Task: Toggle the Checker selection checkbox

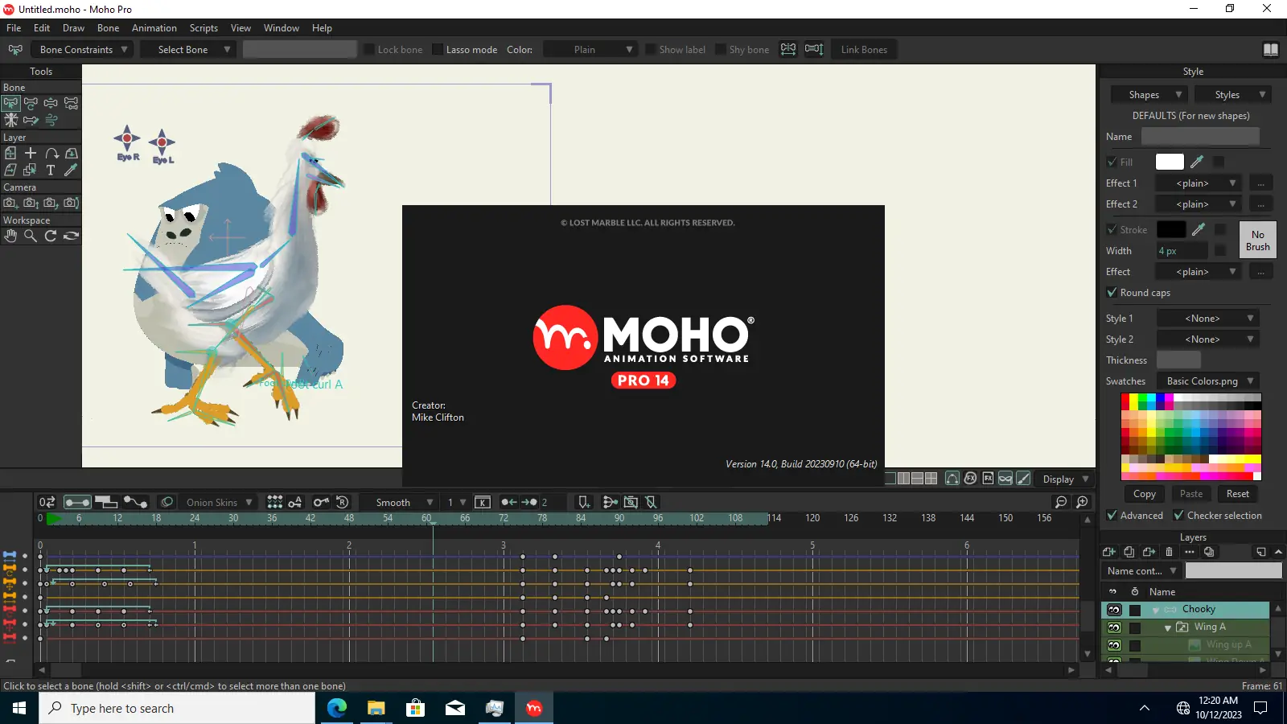Action: (x=1178, y=515)
